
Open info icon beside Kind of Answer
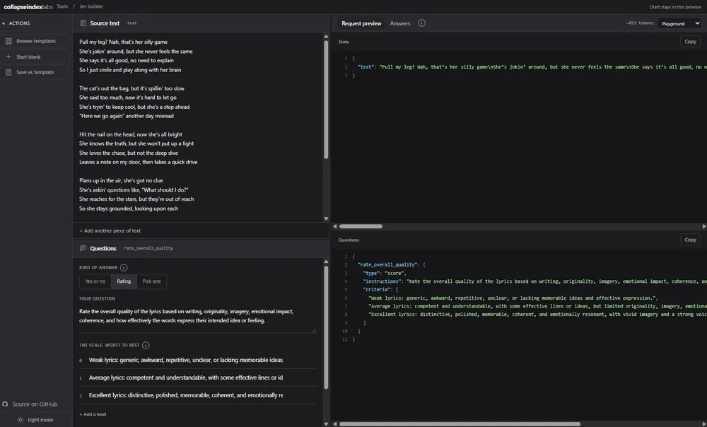tap(124, 267)
